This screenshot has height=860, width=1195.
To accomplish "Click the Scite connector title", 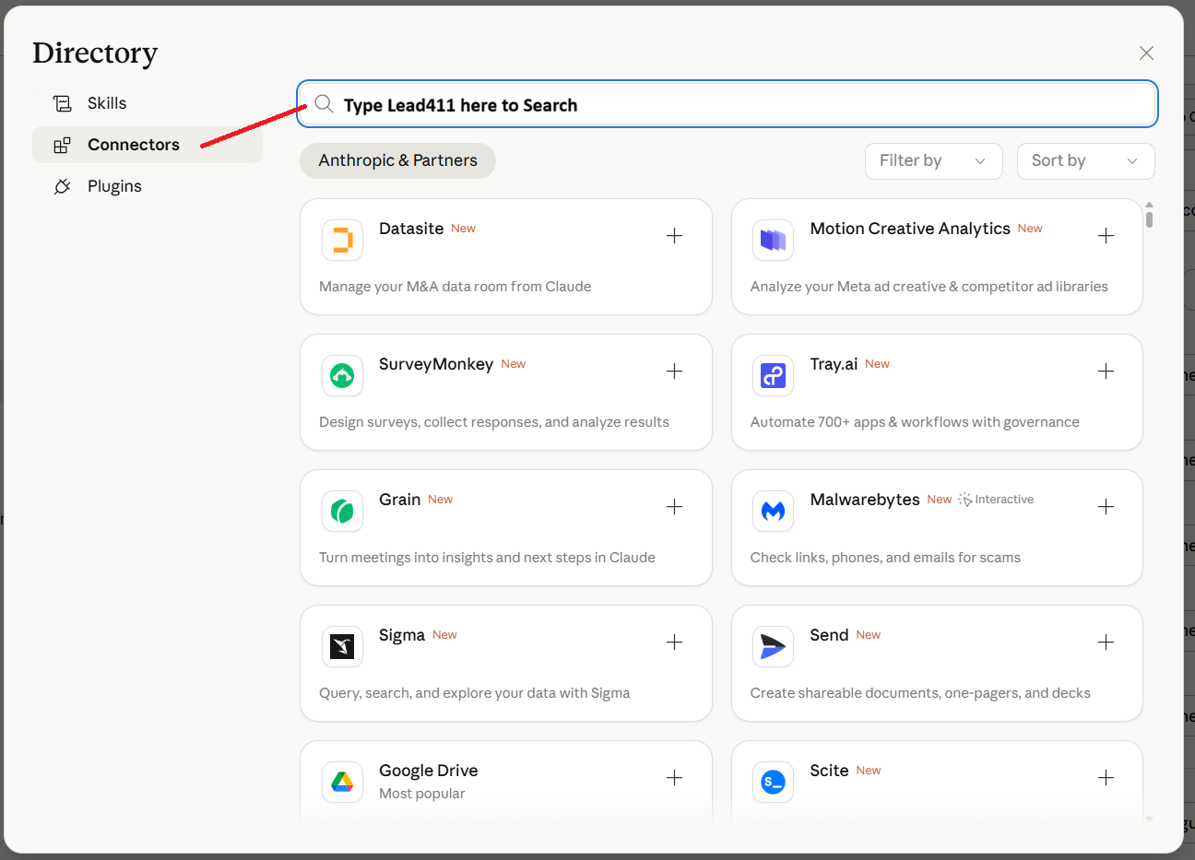I will [x=829, y=771].
